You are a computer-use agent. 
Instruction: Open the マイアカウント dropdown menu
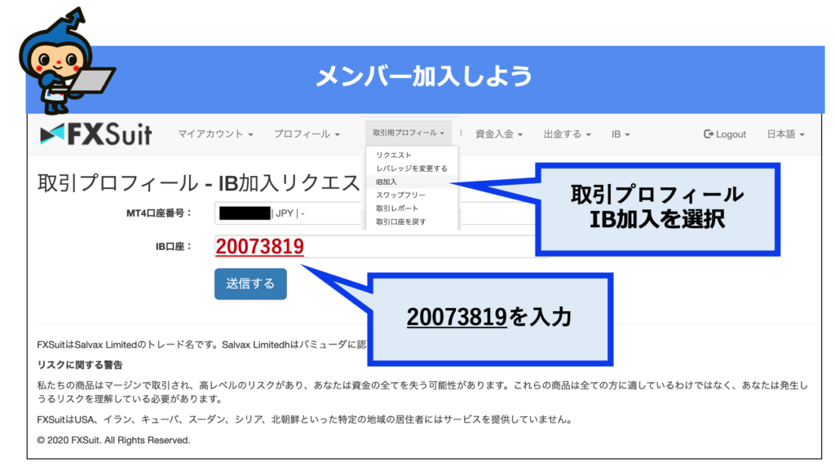(x=215, y=134)
